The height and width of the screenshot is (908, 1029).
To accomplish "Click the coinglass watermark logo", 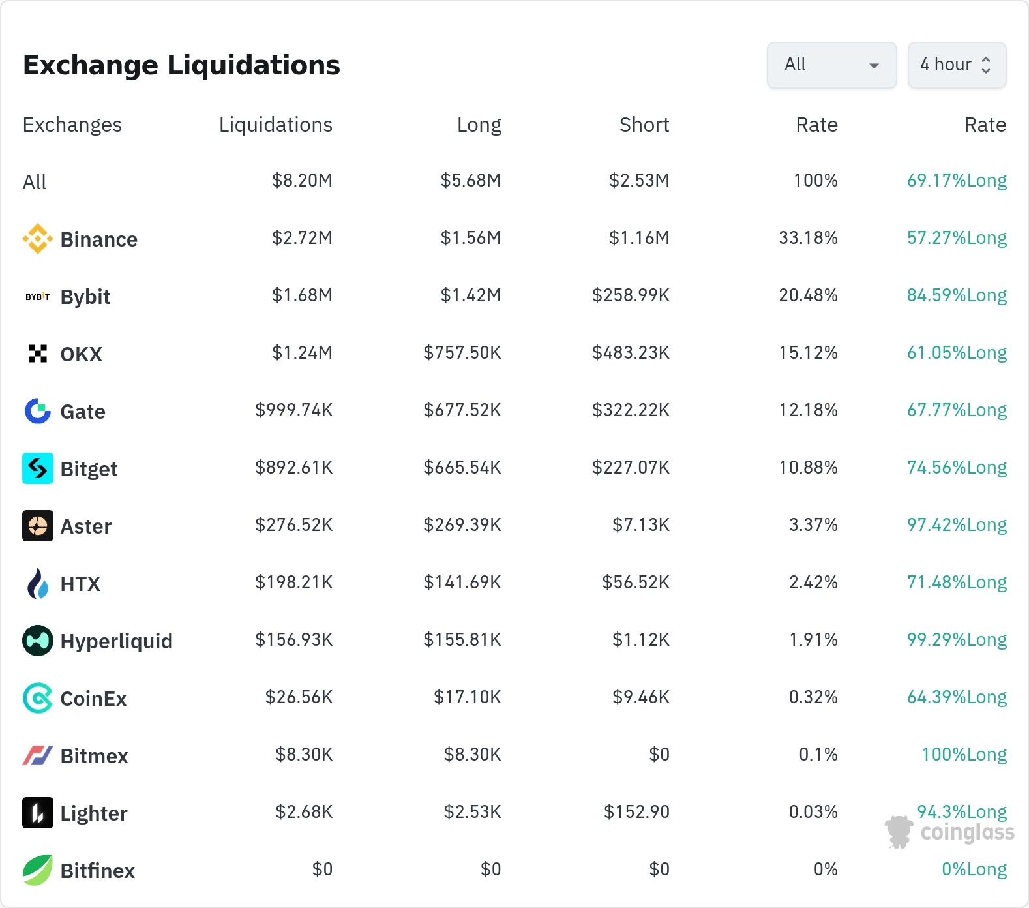I will tap(949, 832).
